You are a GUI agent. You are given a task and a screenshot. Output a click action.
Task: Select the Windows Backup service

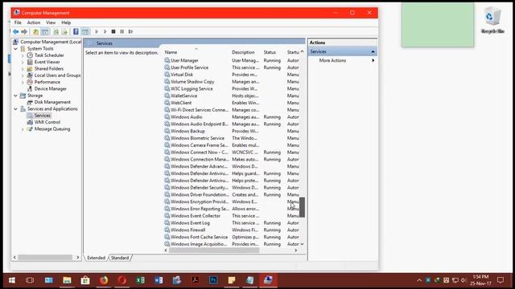(x=187, y=131)
